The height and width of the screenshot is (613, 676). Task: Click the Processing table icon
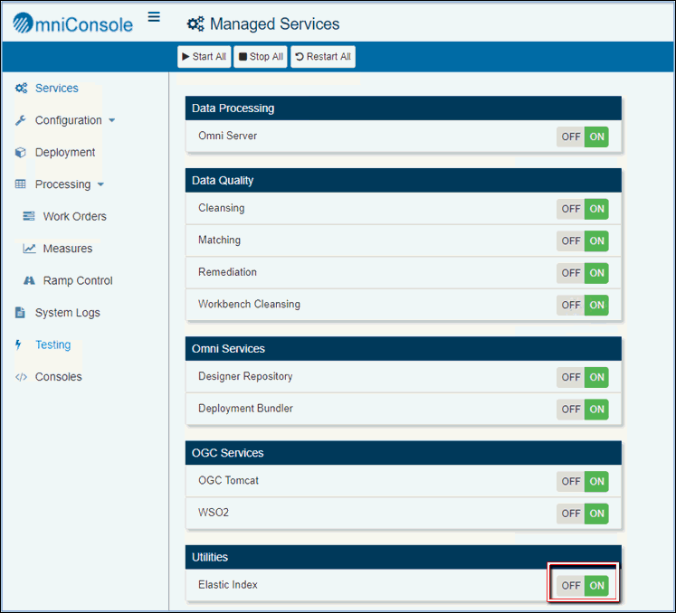tap(21, 184)
